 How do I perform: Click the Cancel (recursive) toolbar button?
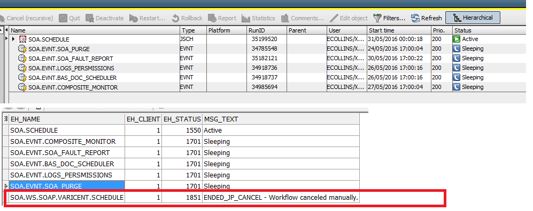point(27,18)
